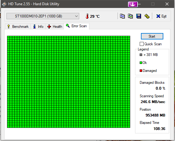175x141 pixels.
Task: Click the 953488 MB position value
Action: click(x=155, y=115)
